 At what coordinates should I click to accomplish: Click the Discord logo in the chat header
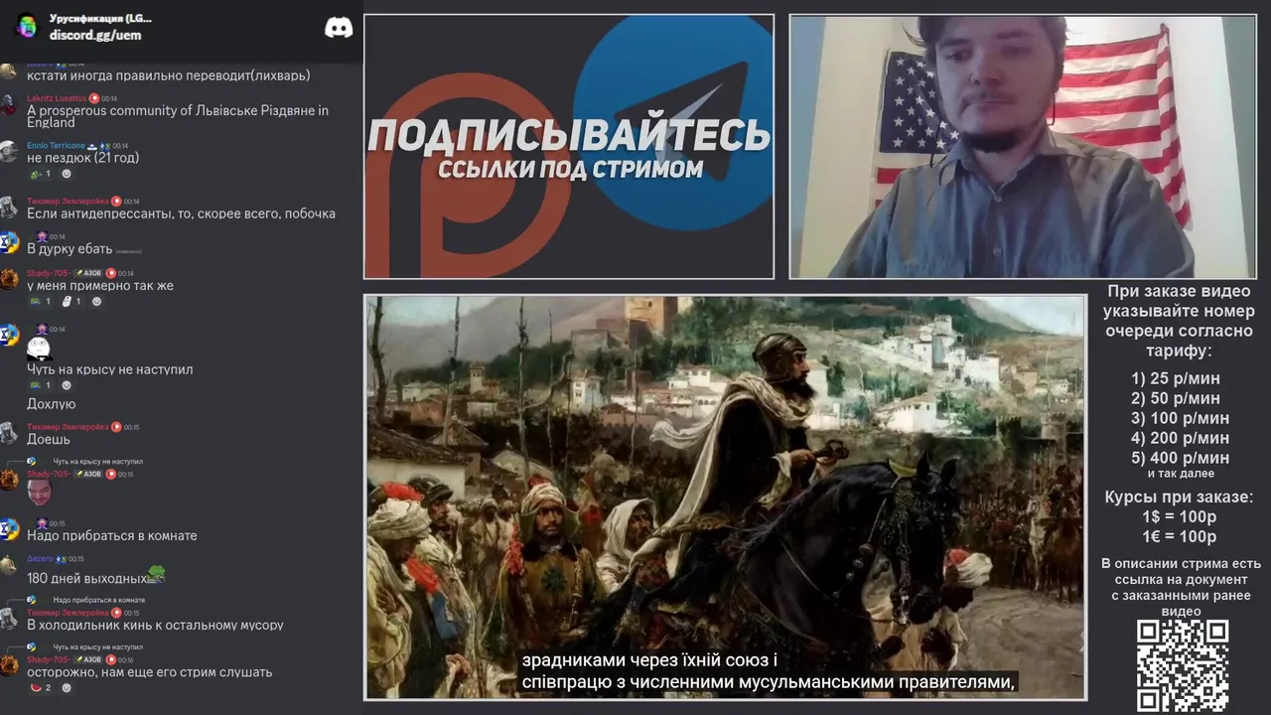[339, 28]
